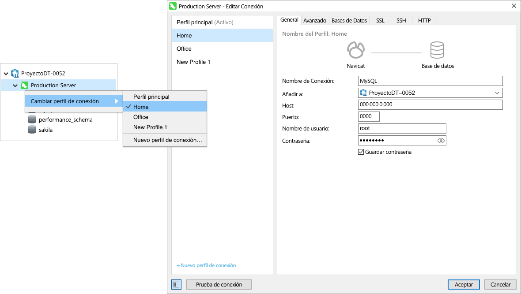
Task: Select New Profile 1 in profile list
Action: [222, 62]
